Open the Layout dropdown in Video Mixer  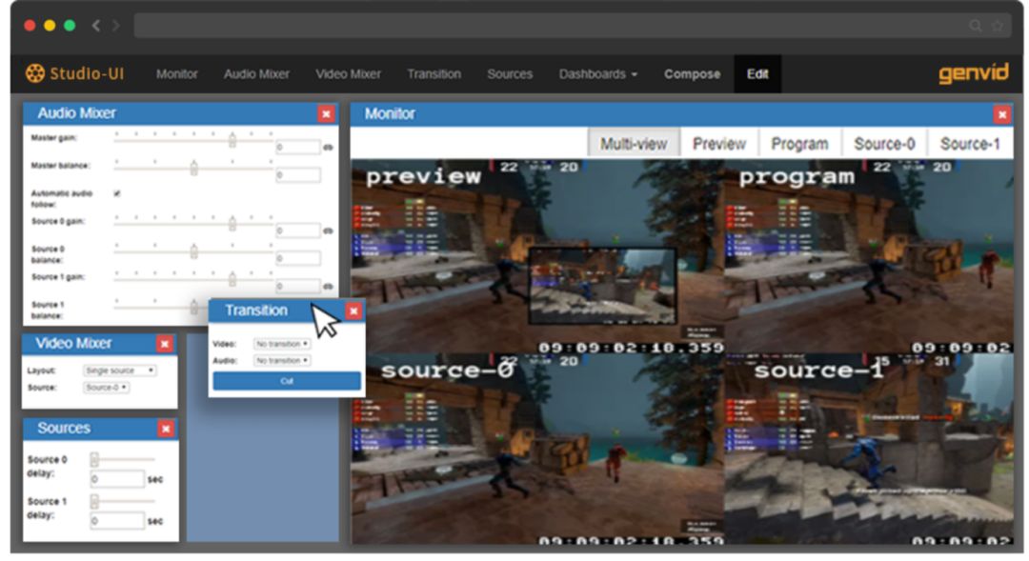(x=119, y=371)
